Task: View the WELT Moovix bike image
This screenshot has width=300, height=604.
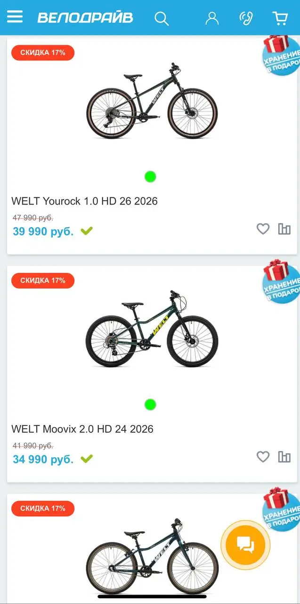Action: tap(152, 329)
